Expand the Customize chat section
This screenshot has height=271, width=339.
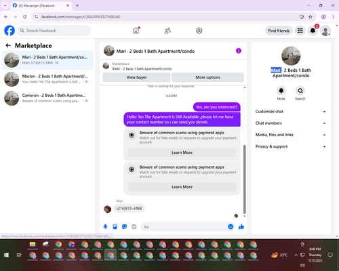291,112
